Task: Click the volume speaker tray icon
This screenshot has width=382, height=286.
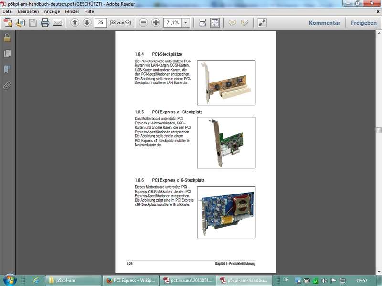Action: 324,281
